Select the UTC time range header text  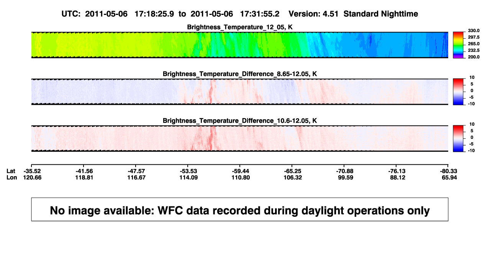(x=170, y=14)
